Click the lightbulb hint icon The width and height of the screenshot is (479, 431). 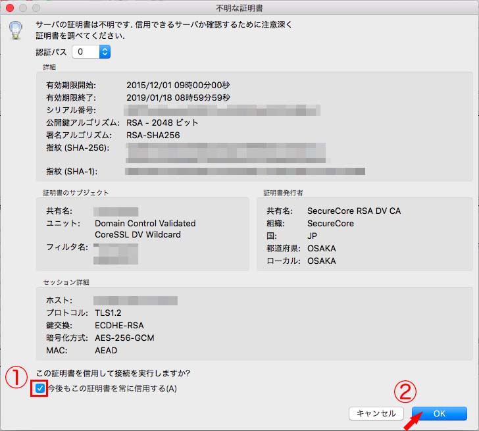coord(16,30)
